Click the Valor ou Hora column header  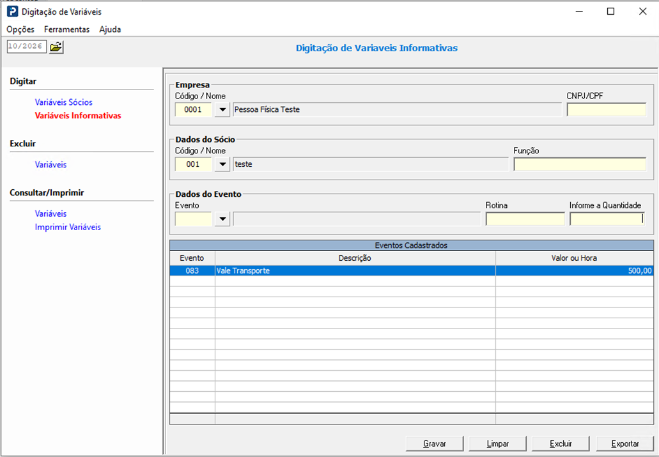pyautogui.click(x=575, y=258)
